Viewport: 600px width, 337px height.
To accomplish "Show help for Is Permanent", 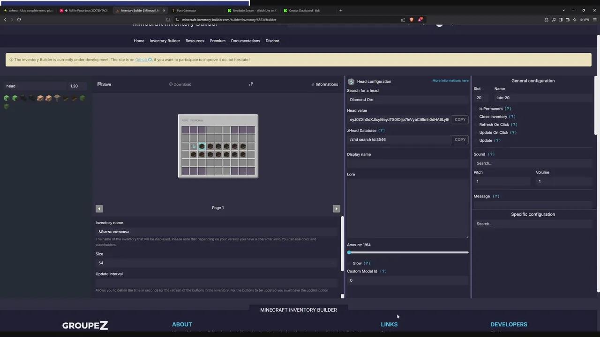I will 508,109.
